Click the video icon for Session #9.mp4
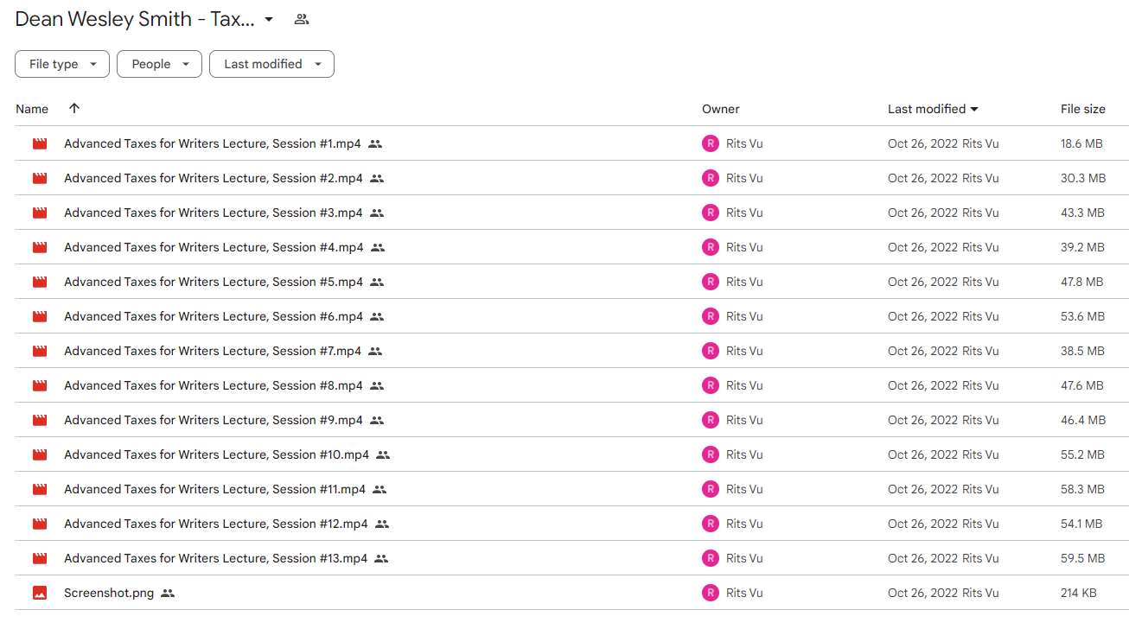 40,420
